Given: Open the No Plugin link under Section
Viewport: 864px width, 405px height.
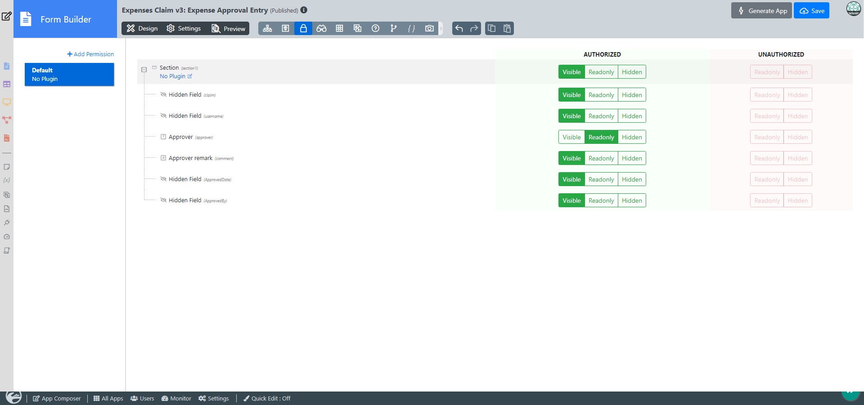Looking at the screenshot, I should pos(176,76).
